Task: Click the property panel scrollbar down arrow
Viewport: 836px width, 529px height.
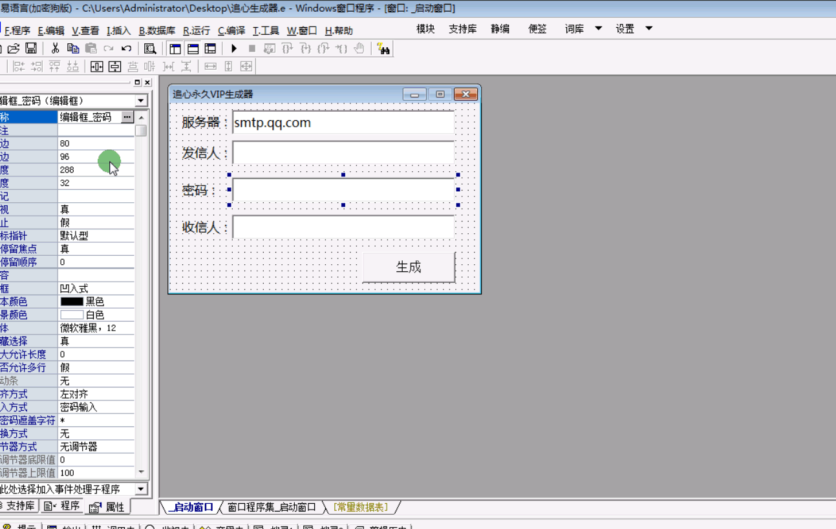Action: pyautogui.click(x=141, y=472)
